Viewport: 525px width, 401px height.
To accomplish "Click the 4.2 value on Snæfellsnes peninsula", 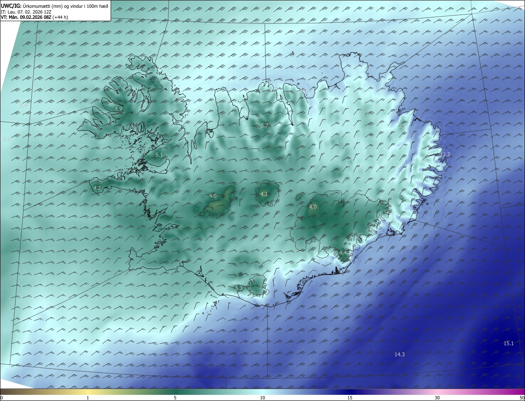I will 97,188.
